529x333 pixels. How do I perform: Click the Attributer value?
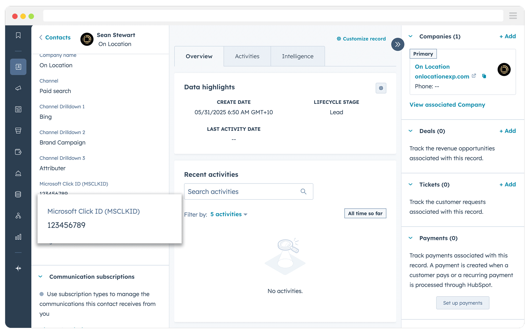[53, 168]
